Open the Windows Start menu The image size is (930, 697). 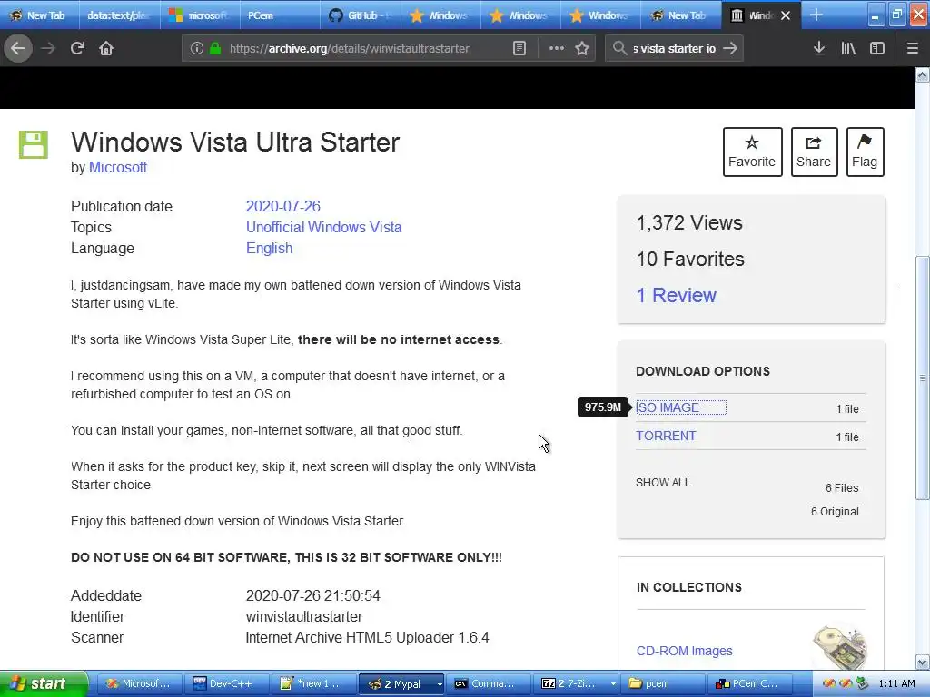[x=43, y=683]
